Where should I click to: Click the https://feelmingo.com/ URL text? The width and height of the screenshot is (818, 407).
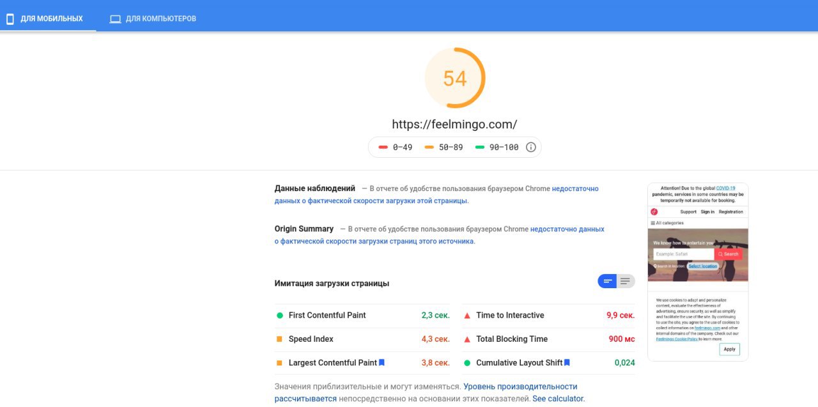pyautogui.click(x=454, y=124)
